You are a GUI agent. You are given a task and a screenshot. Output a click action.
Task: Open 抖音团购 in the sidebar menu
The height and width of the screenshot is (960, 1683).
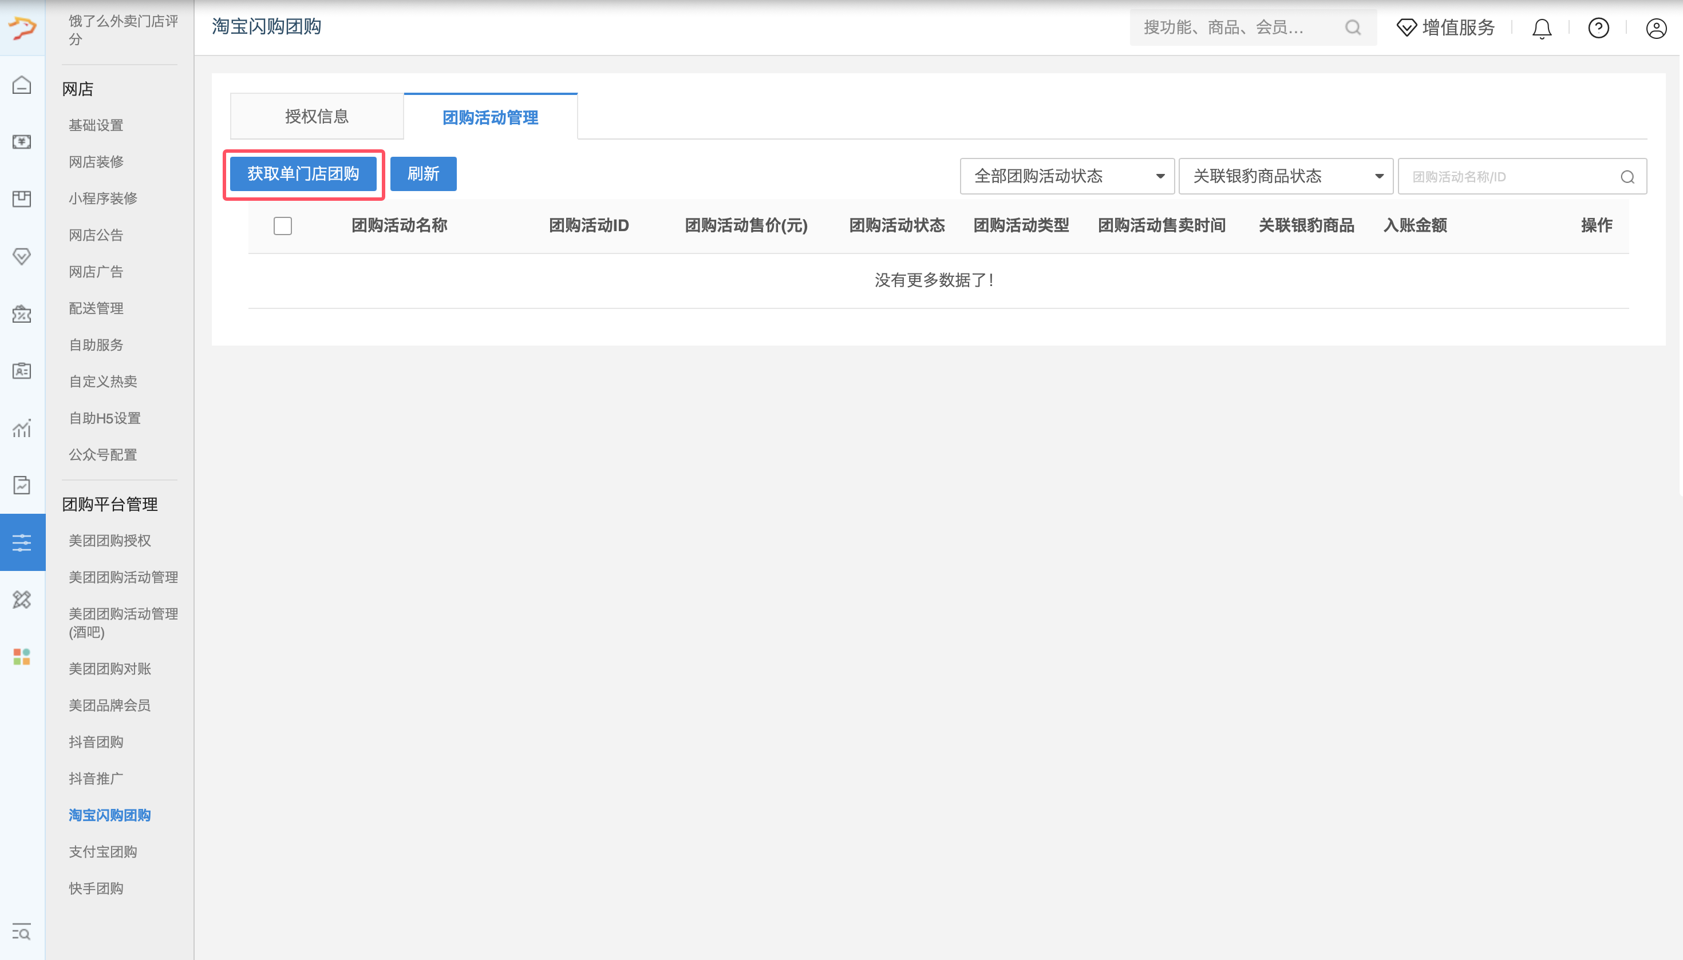(x=96, y=742)
